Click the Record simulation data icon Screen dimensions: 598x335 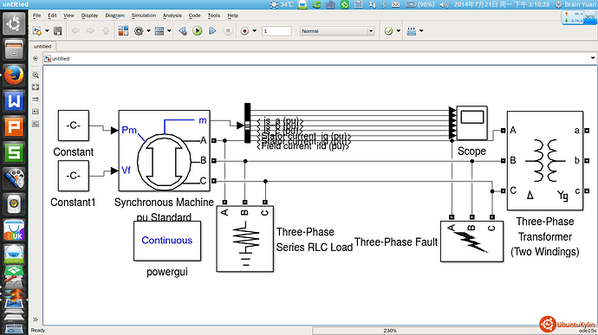click(245, 31)
